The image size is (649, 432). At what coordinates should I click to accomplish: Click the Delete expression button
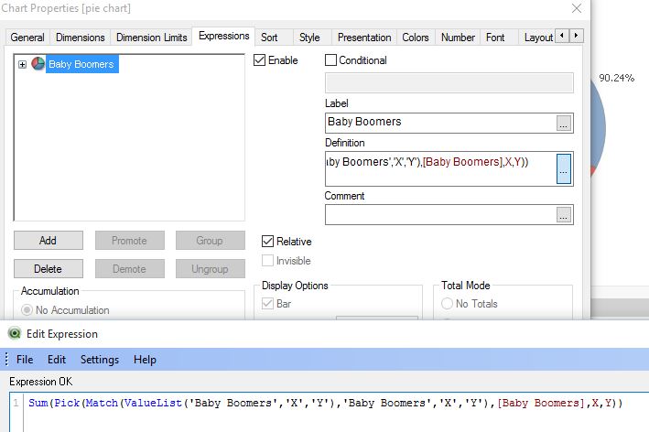[x=48, y=269]
